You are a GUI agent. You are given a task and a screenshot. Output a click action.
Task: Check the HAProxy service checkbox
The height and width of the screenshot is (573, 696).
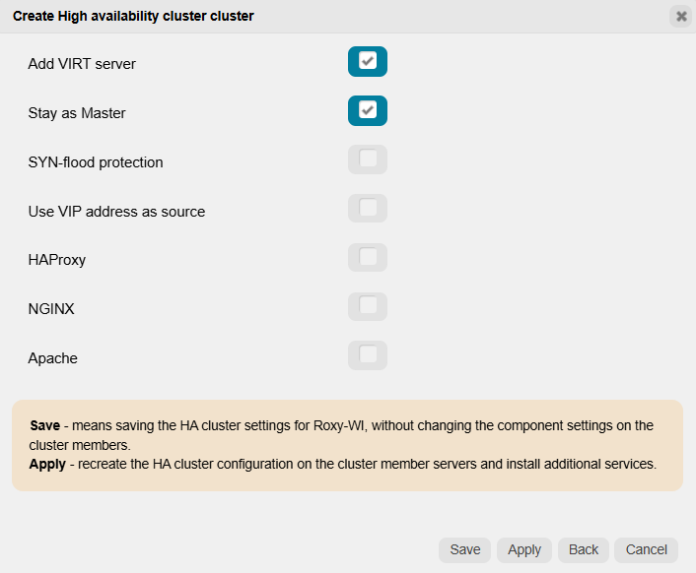point(368,258)
